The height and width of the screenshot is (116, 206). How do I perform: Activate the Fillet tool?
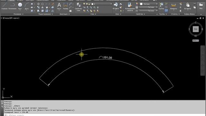[47, 7]
